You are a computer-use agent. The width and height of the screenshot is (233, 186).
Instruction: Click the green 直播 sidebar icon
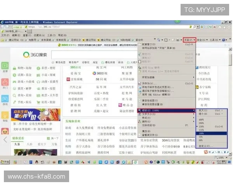(x=5, y=66)
